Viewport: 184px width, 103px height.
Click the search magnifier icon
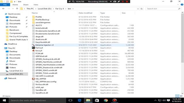[x=179, y=9]
